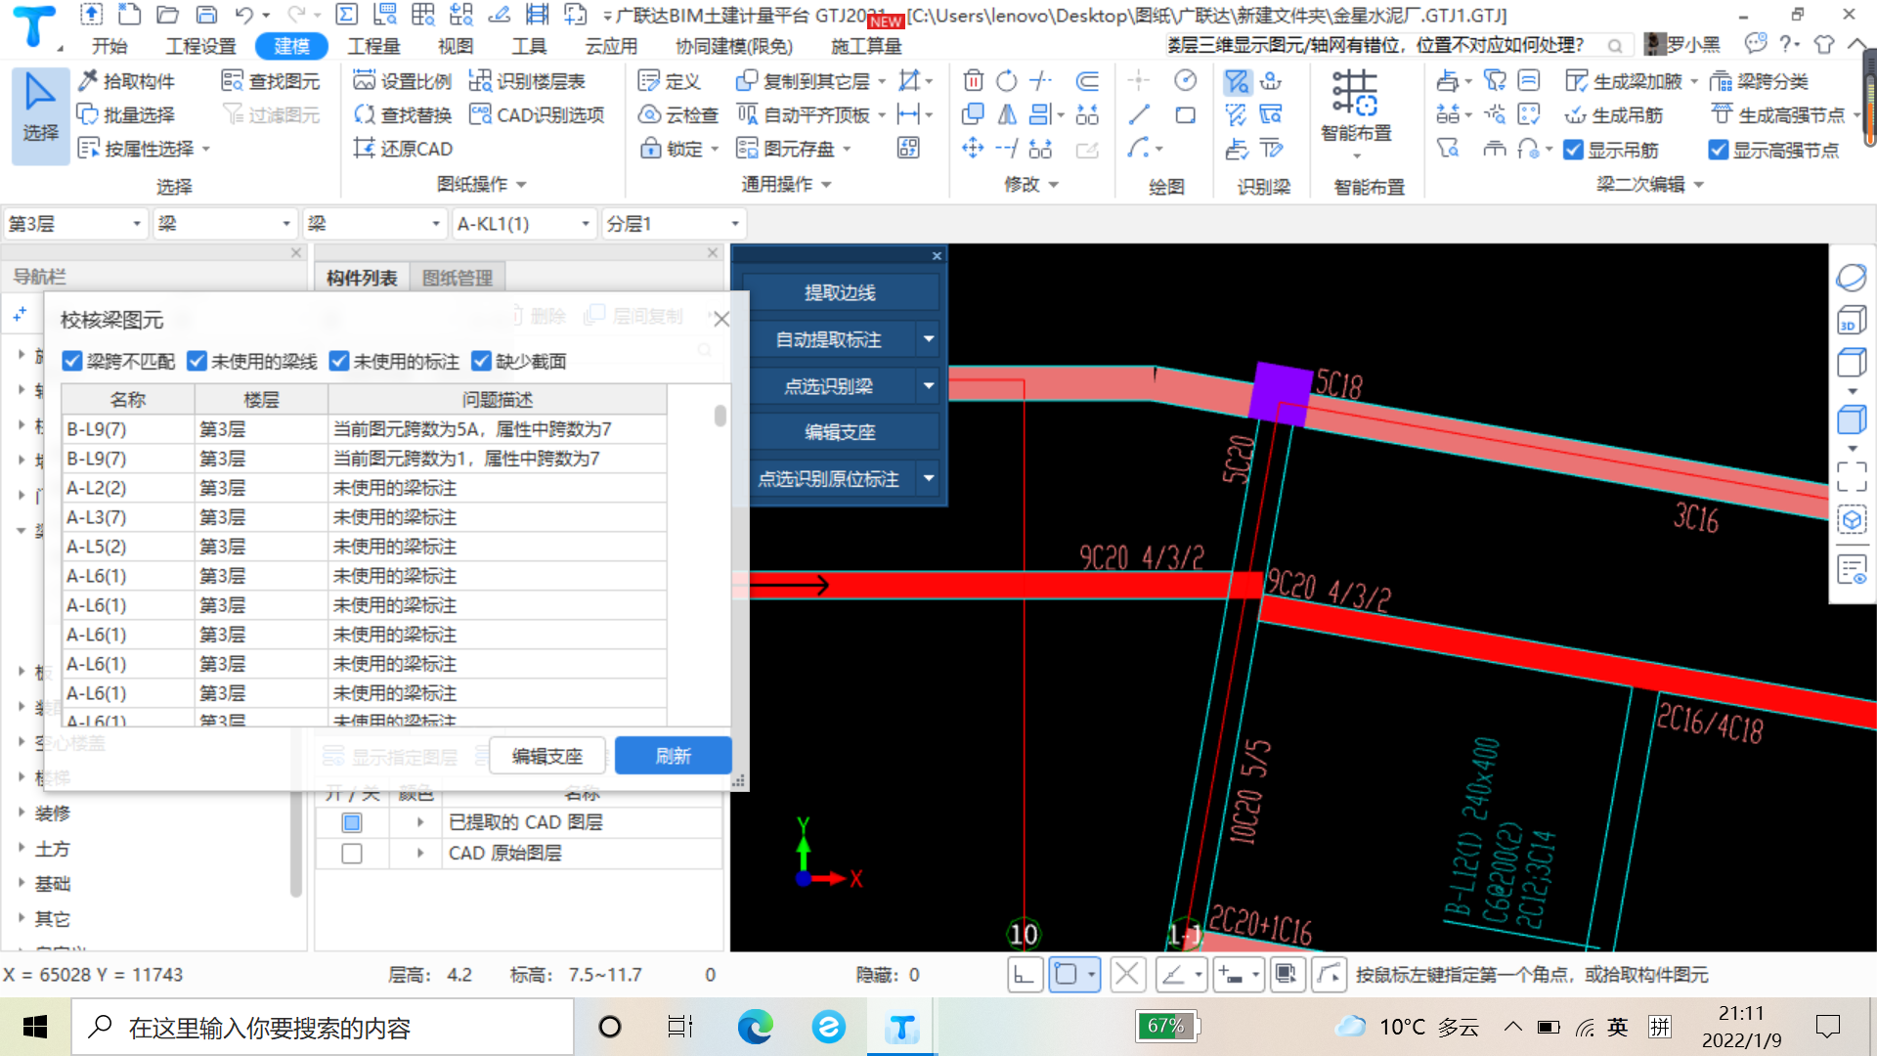This screenshot has width=1877, height=1056.
Task: Expand 点选识别原位标注 dropdown arrow
Action: coord(929,478)
